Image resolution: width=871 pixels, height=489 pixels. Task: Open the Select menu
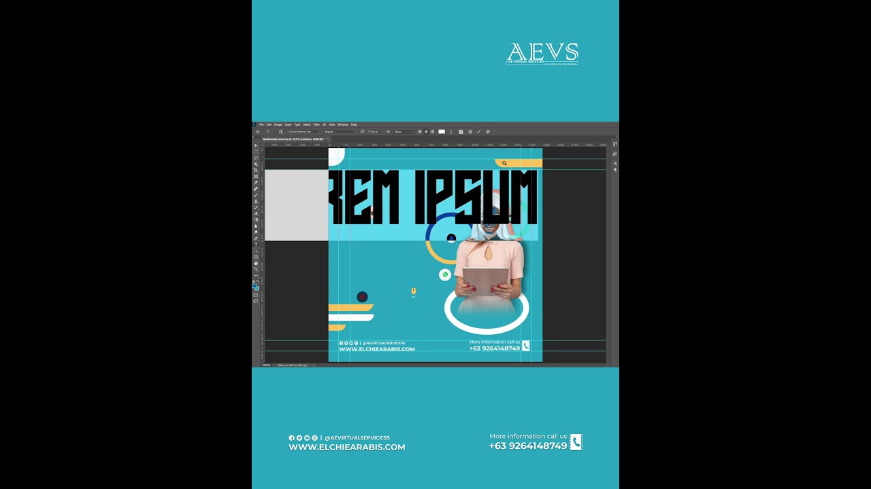coord(307,124)
